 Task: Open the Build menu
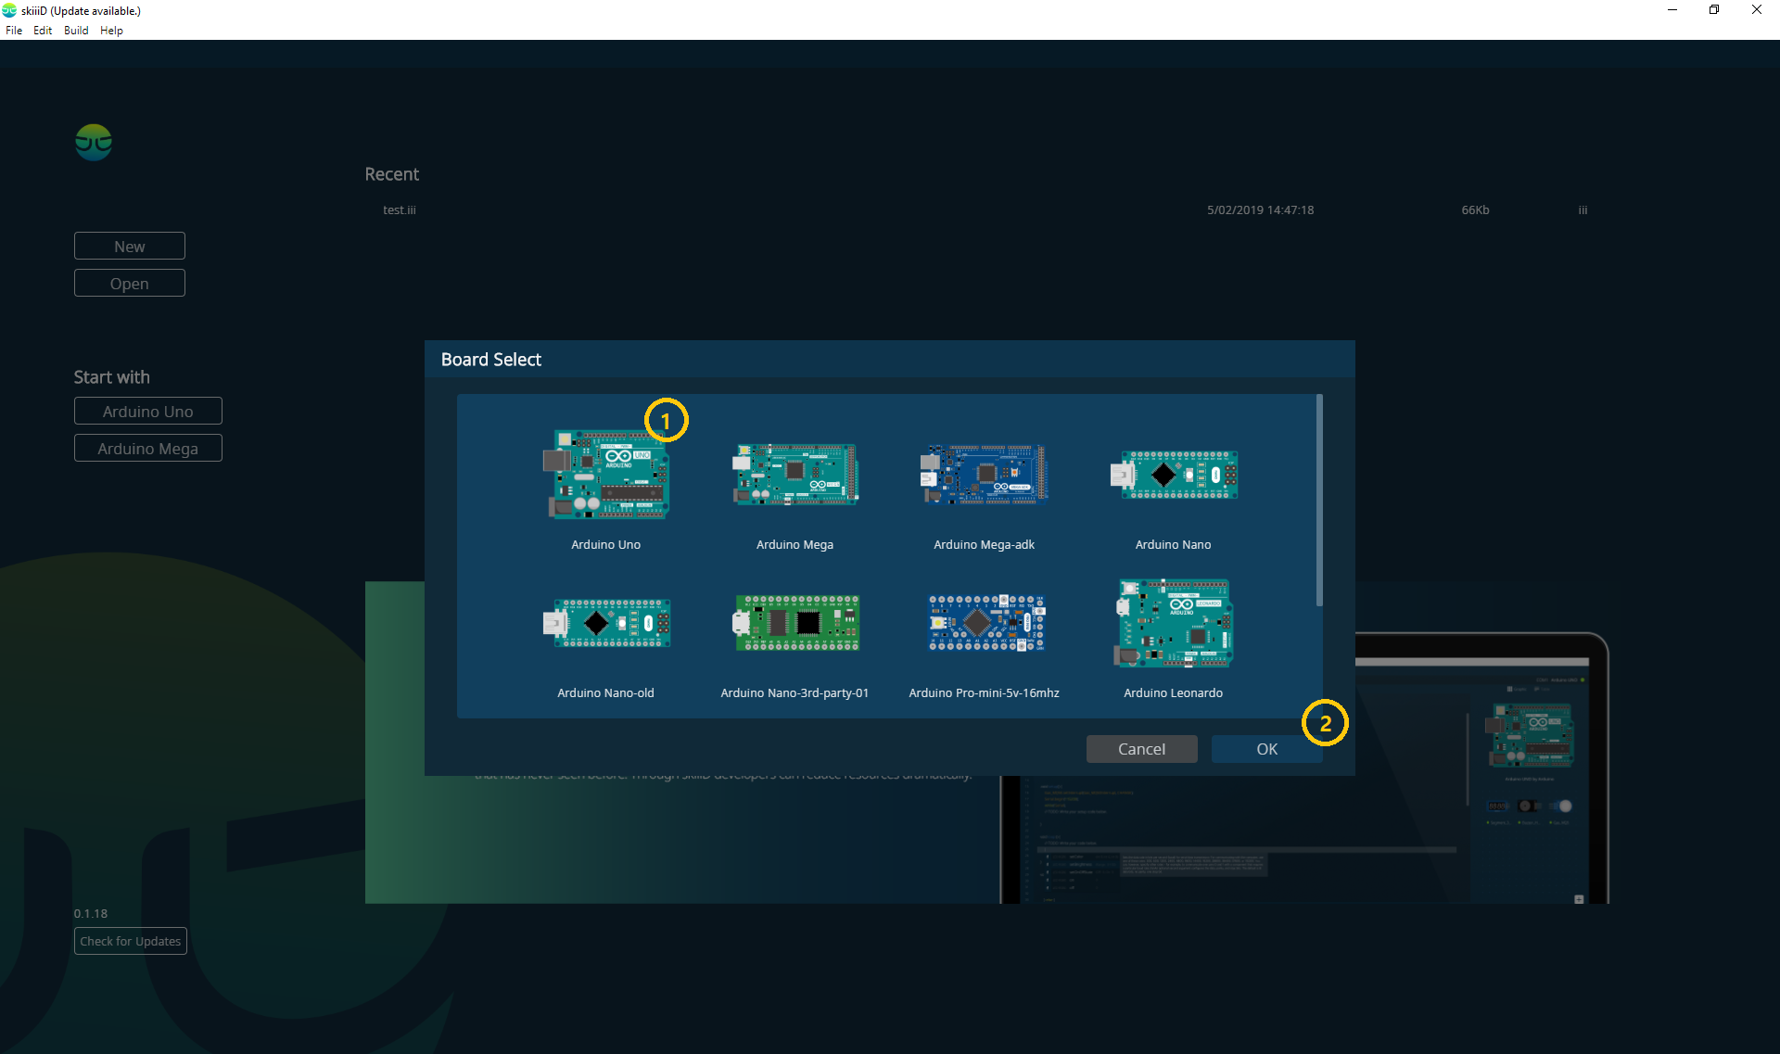[76, 31]
